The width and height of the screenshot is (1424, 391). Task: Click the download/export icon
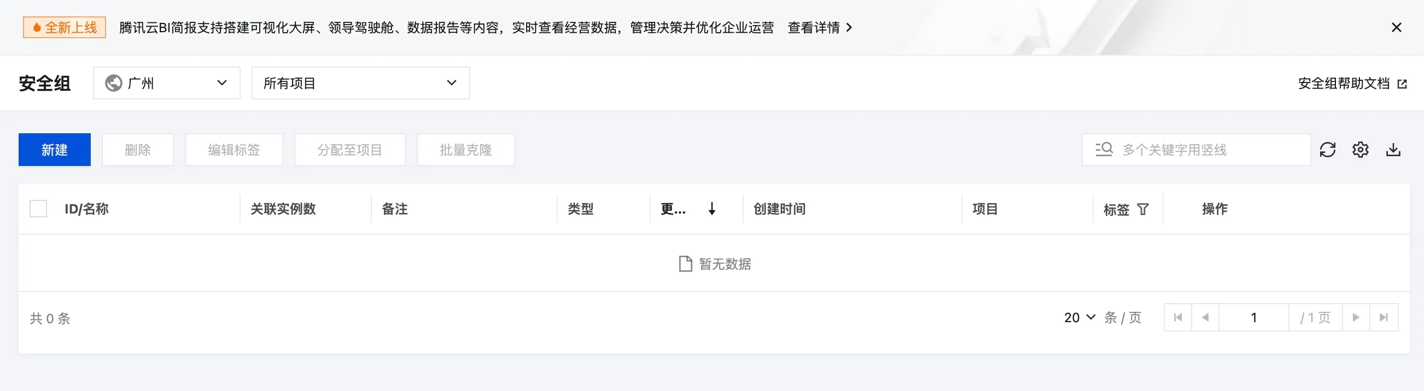1393,149
